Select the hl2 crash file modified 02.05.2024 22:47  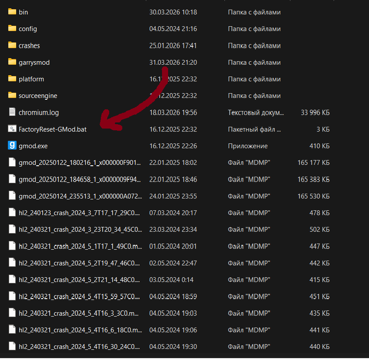pos(80,263)
